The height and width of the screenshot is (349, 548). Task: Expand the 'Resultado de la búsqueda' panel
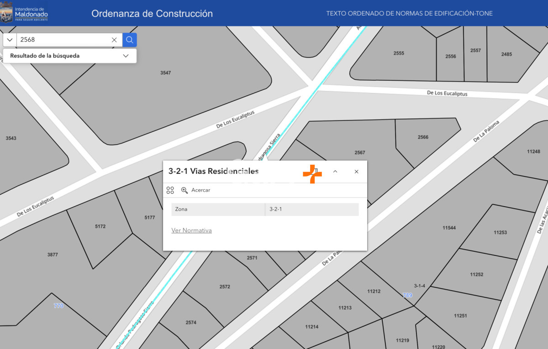coord(126,56)
